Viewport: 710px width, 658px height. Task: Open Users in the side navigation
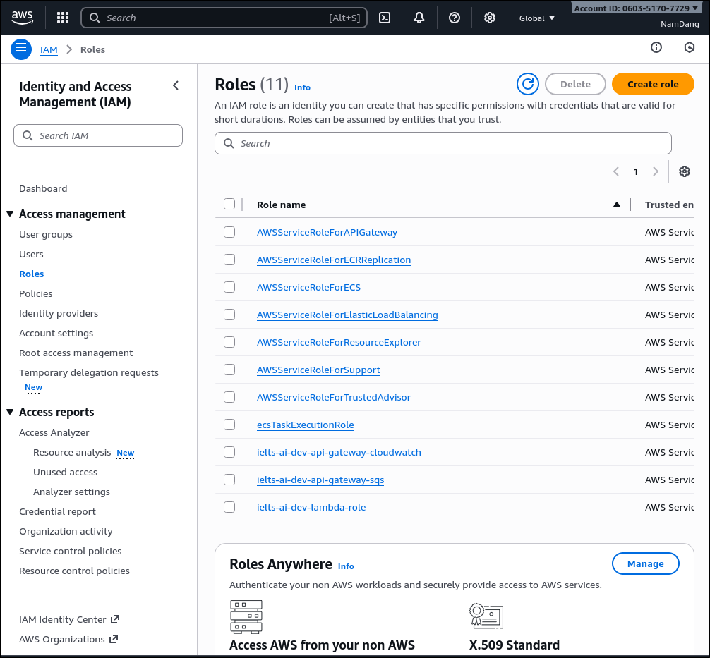(31, 254)
